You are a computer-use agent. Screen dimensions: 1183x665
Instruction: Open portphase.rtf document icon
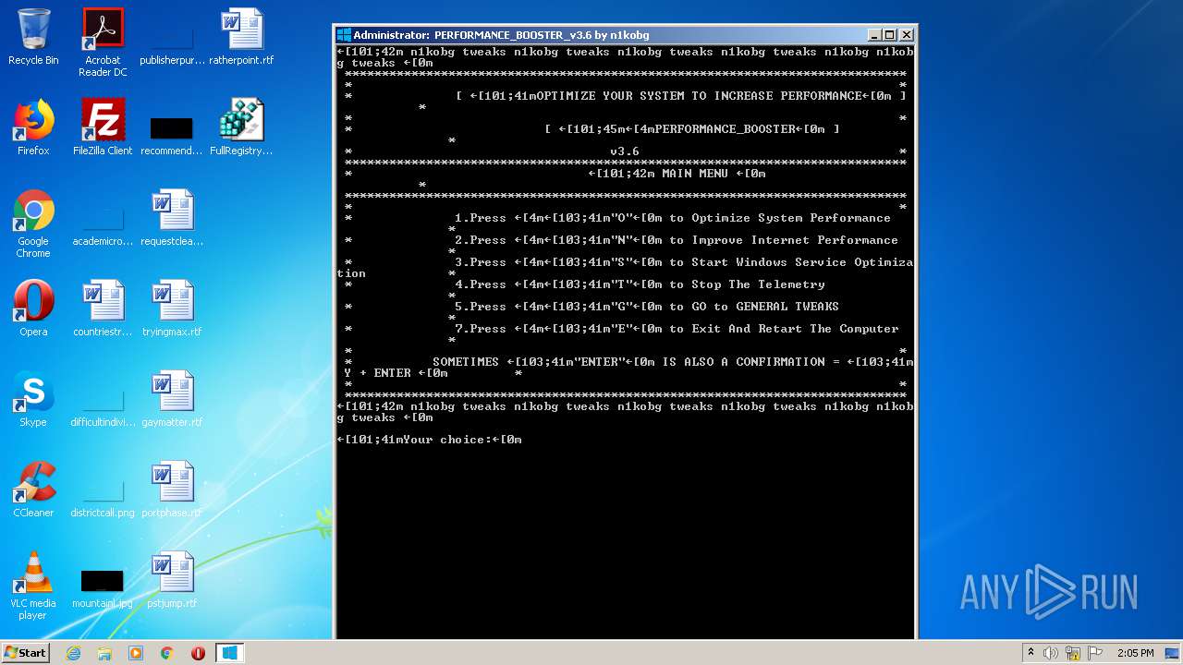point(172,490)
